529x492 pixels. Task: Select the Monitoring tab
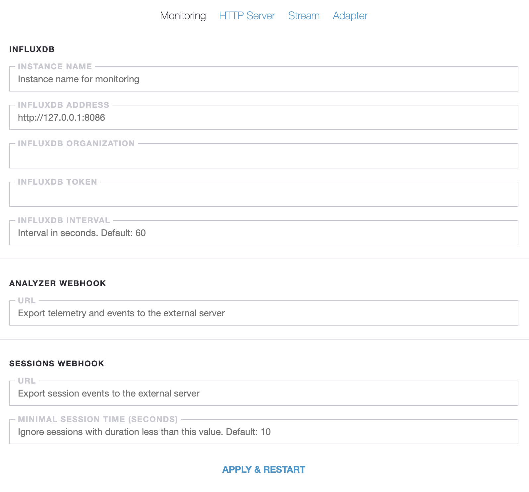pyautogui.click(x=183, y=16)
